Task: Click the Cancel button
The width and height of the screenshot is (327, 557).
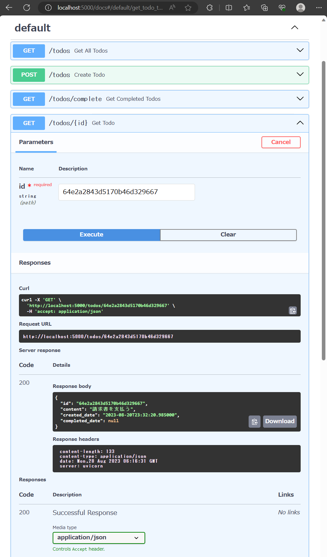Action: pyautogui.click(x=281, y=142)
